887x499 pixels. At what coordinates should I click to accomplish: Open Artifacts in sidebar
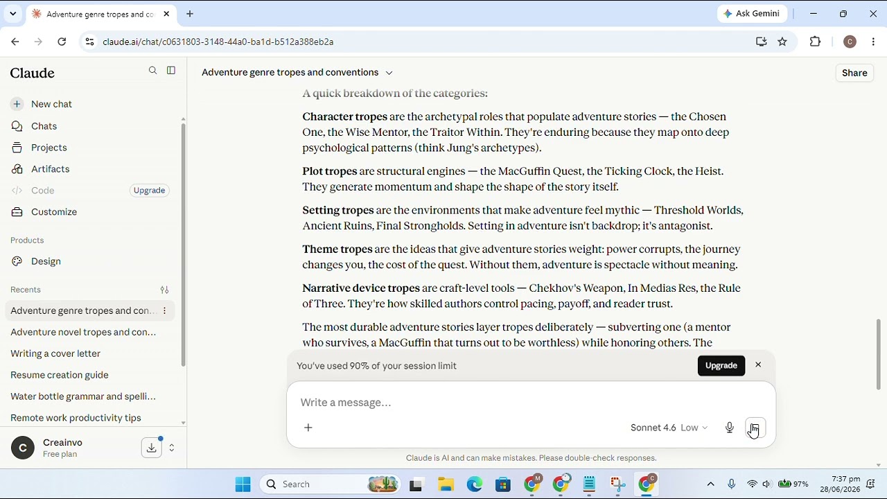(50, 169)
